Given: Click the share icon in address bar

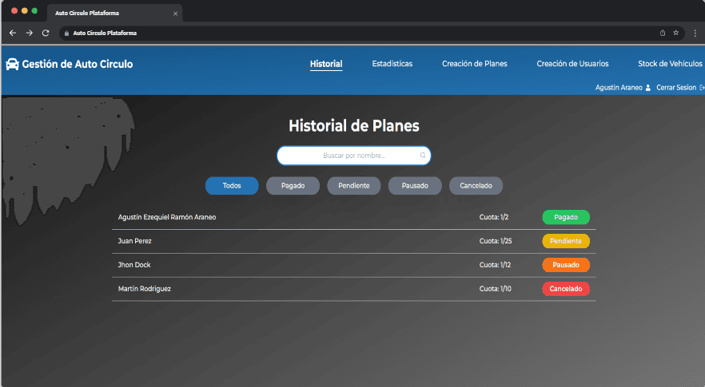Looking at the screenshot, I should tap(663, 33).
